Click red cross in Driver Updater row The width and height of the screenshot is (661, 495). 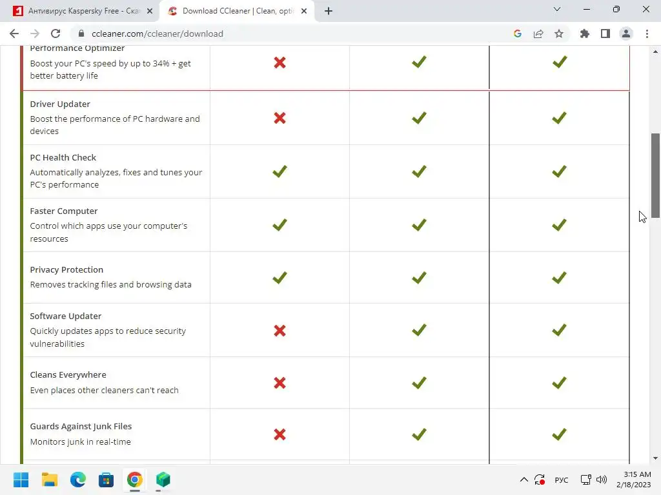point(280,118)
